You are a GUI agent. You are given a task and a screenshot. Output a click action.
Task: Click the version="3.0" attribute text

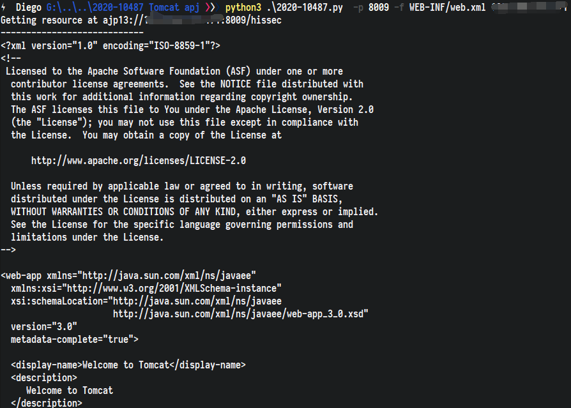coord(43,327)
